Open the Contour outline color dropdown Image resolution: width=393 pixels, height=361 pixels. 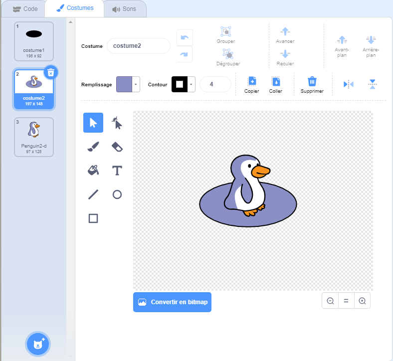192,85
